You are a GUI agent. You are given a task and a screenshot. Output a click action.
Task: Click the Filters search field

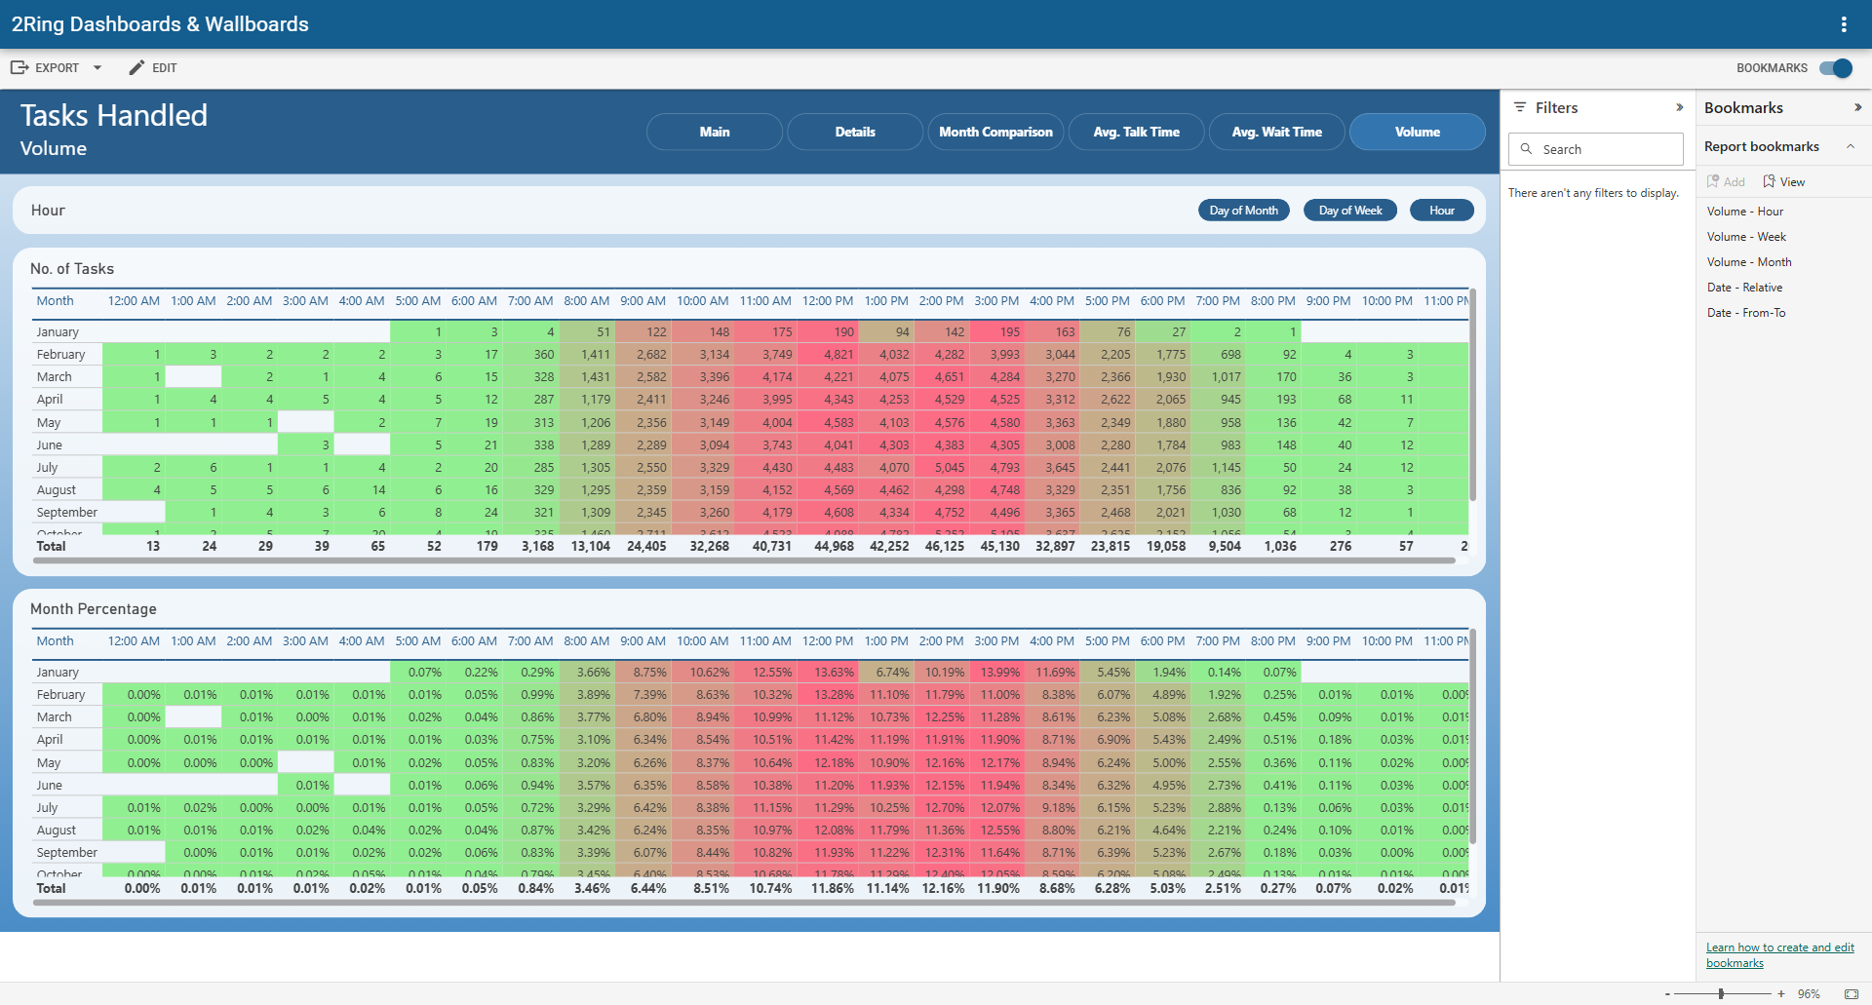[x=1596, y=149]
